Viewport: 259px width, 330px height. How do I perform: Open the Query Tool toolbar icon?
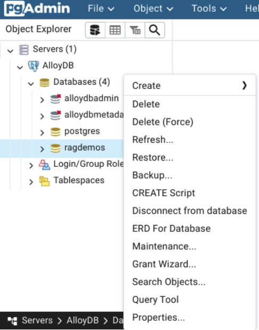coord(95,30)
